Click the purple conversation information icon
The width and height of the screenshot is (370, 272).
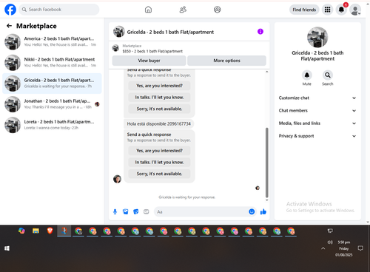pos(260,32)
